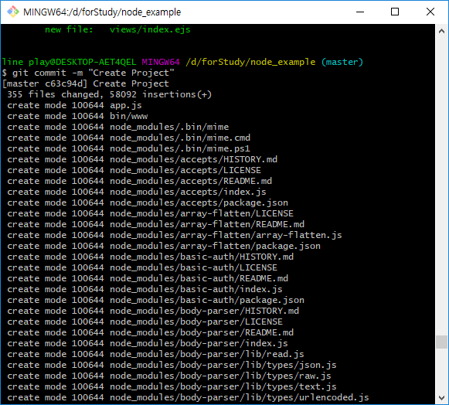This screenshot has width=449, height=405.
Task: Click '[master c63c94d] Create Project' line
Action: 85,83
